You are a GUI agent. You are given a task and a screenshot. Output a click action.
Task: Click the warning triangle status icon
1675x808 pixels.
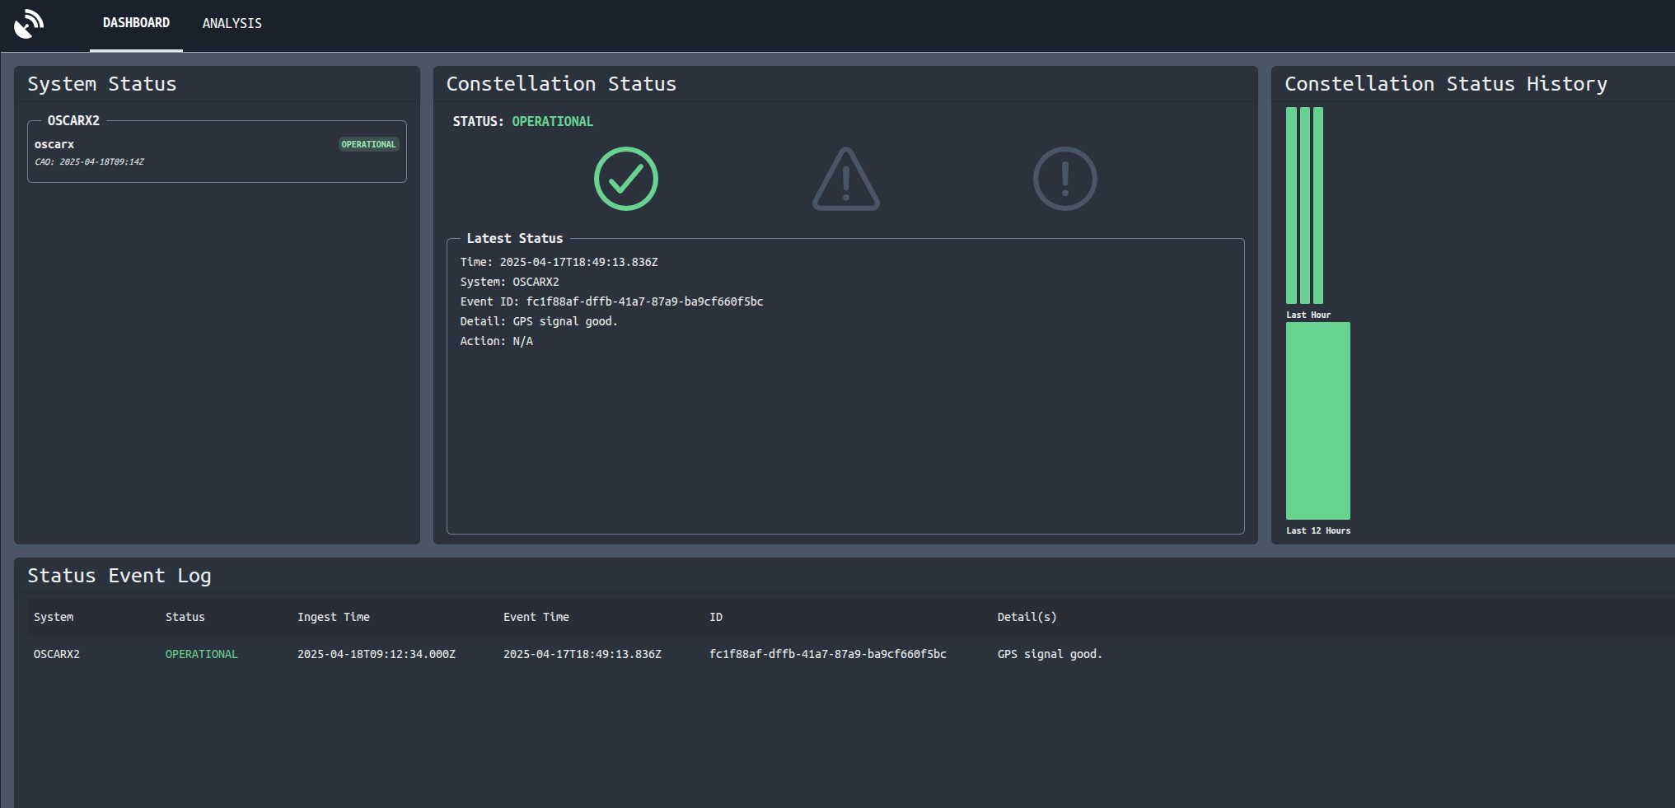click(846, 179)
